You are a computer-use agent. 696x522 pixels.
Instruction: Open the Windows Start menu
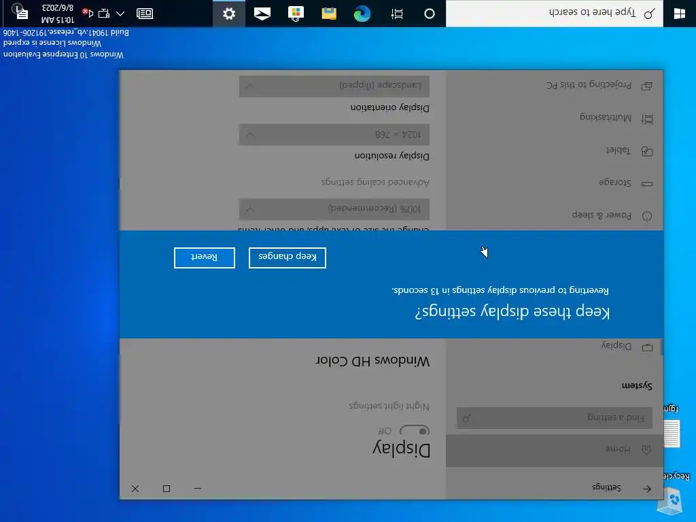click(x=679, y=14)
